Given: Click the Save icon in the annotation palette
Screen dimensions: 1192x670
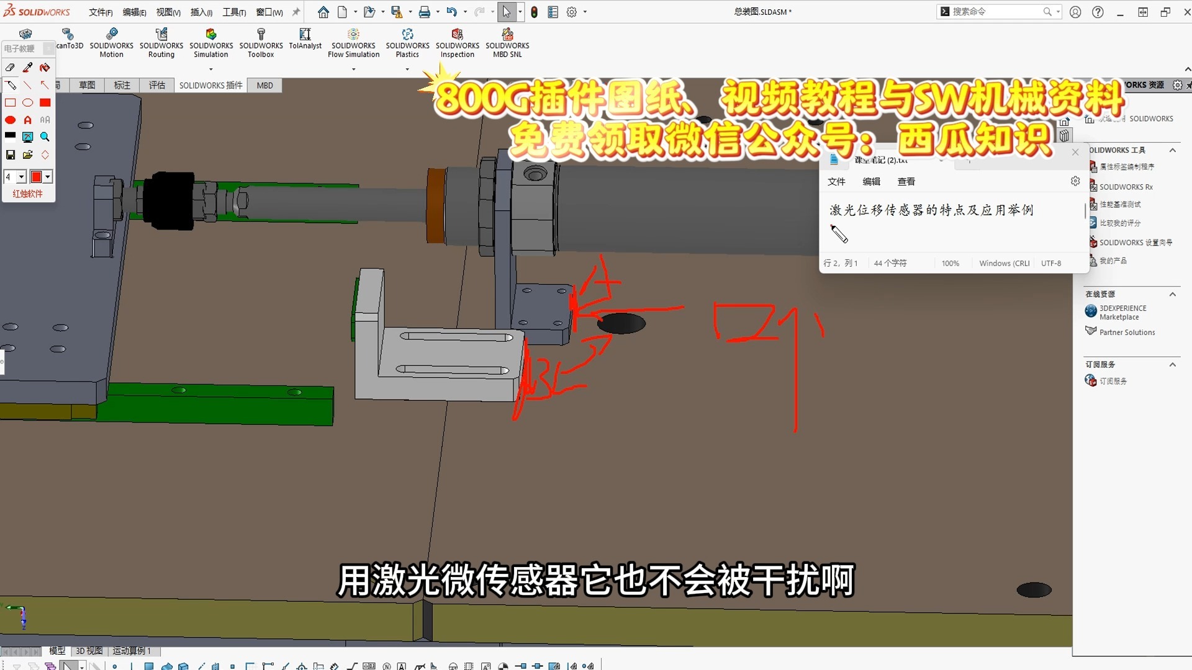Looking at the screenshot, I should (x=10, y=154).
